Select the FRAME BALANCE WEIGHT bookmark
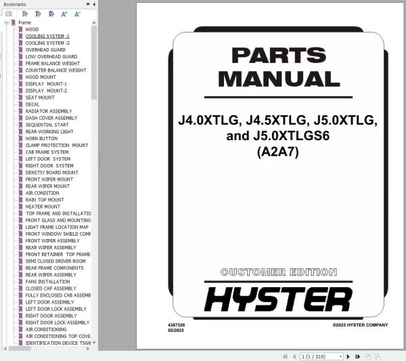The image size is (406, 361). [x=53, y=64]
